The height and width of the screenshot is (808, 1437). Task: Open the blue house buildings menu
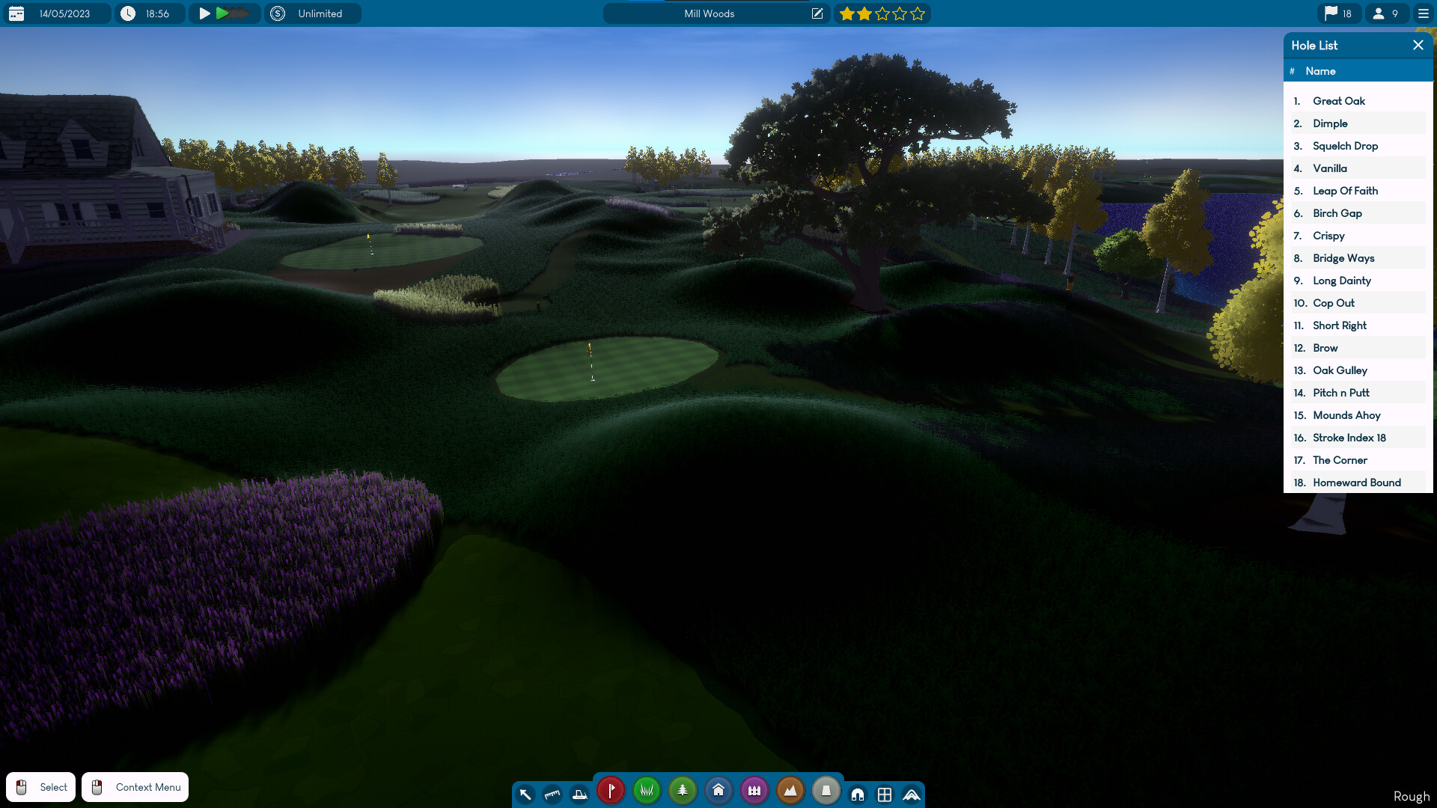click(x=718, y=790)
